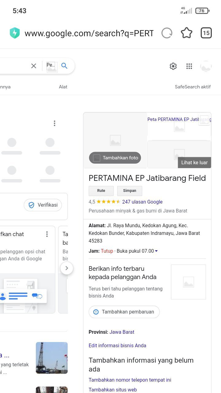
Task: Bookmark page with the star icon
Action: [186, 33]
